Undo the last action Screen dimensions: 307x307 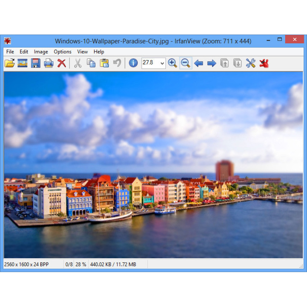point(117,63)
